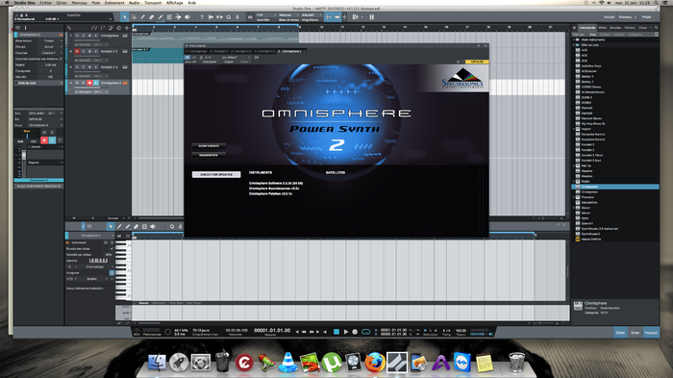Click the CHECK FOR UPDATES button in Omnisphere
Viewport: 673px width, 378px height.
[x=216, y=174]
